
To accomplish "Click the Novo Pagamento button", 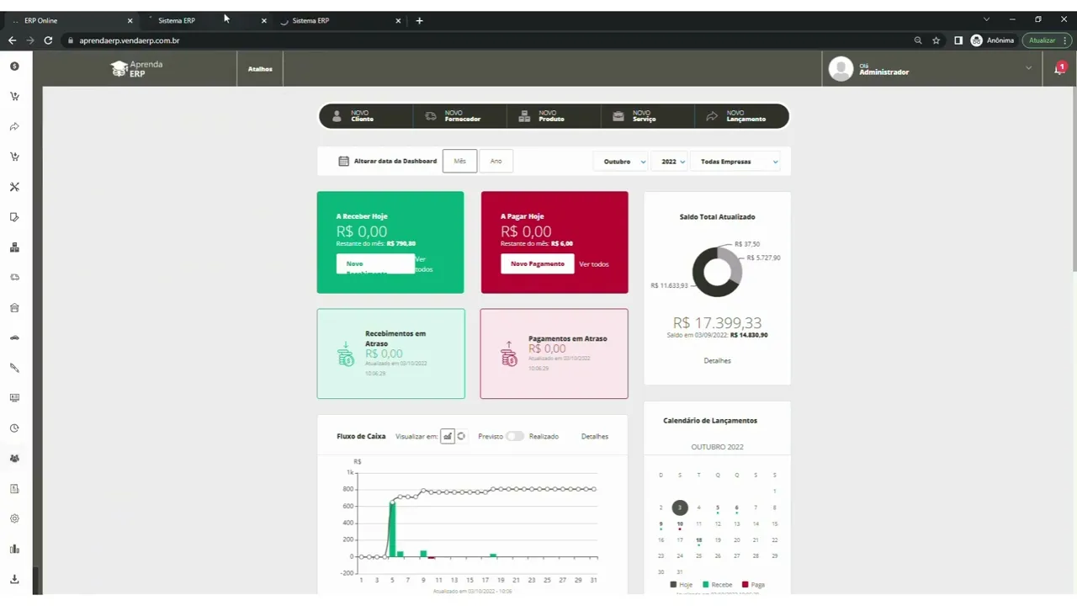I will click(537, 263).
